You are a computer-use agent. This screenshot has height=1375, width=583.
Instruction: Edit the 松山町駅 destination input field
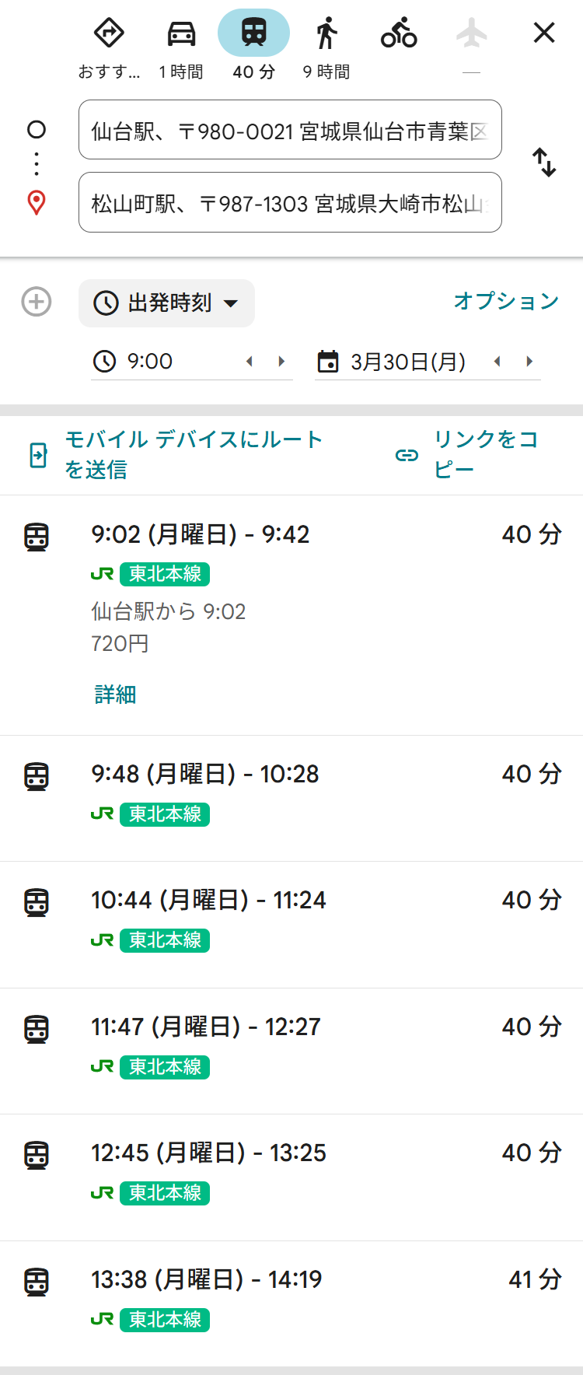290,202
